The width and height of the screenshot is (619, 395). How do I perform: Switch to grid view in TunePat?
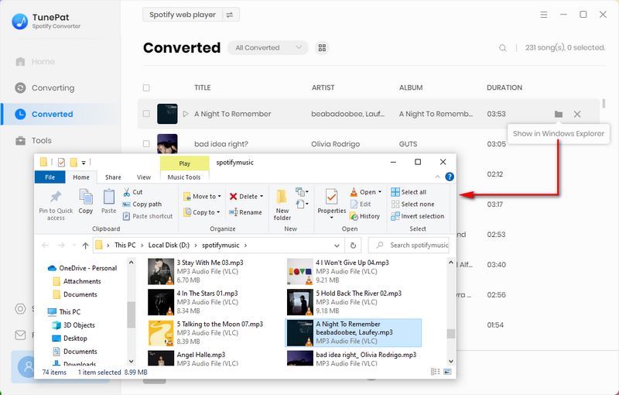click(322, 48)
